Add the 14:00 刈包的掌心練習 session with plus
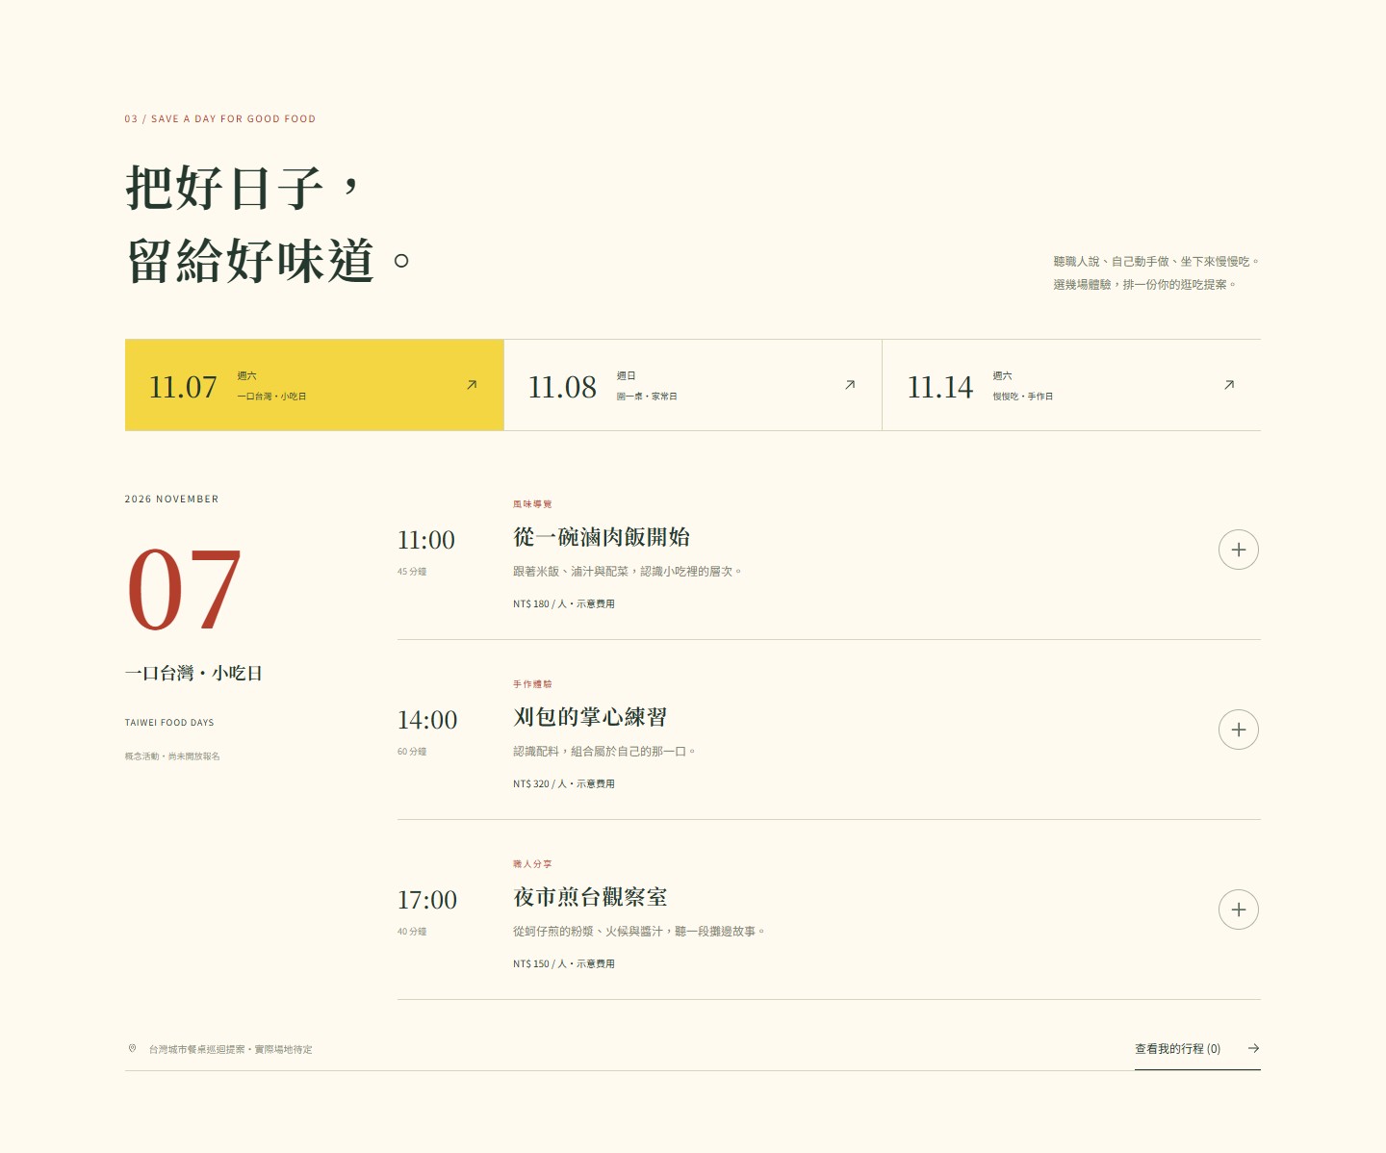1386x1153 pixels. (x=1239, y=730)
